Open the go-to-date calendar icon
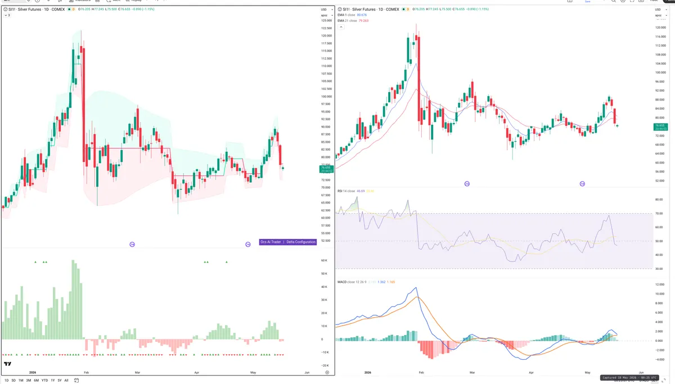The height and width of the screenshot is (384, 675). pyautogui.click(x=77, y=381)
